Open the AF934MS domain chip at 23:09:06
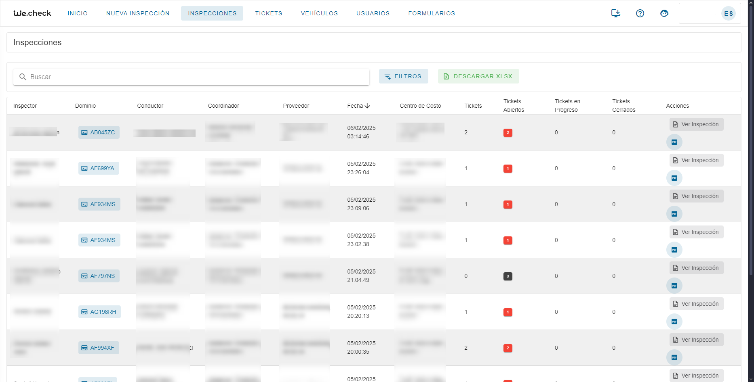This screenshot has height=382, width=754. [x=99, y=204]
